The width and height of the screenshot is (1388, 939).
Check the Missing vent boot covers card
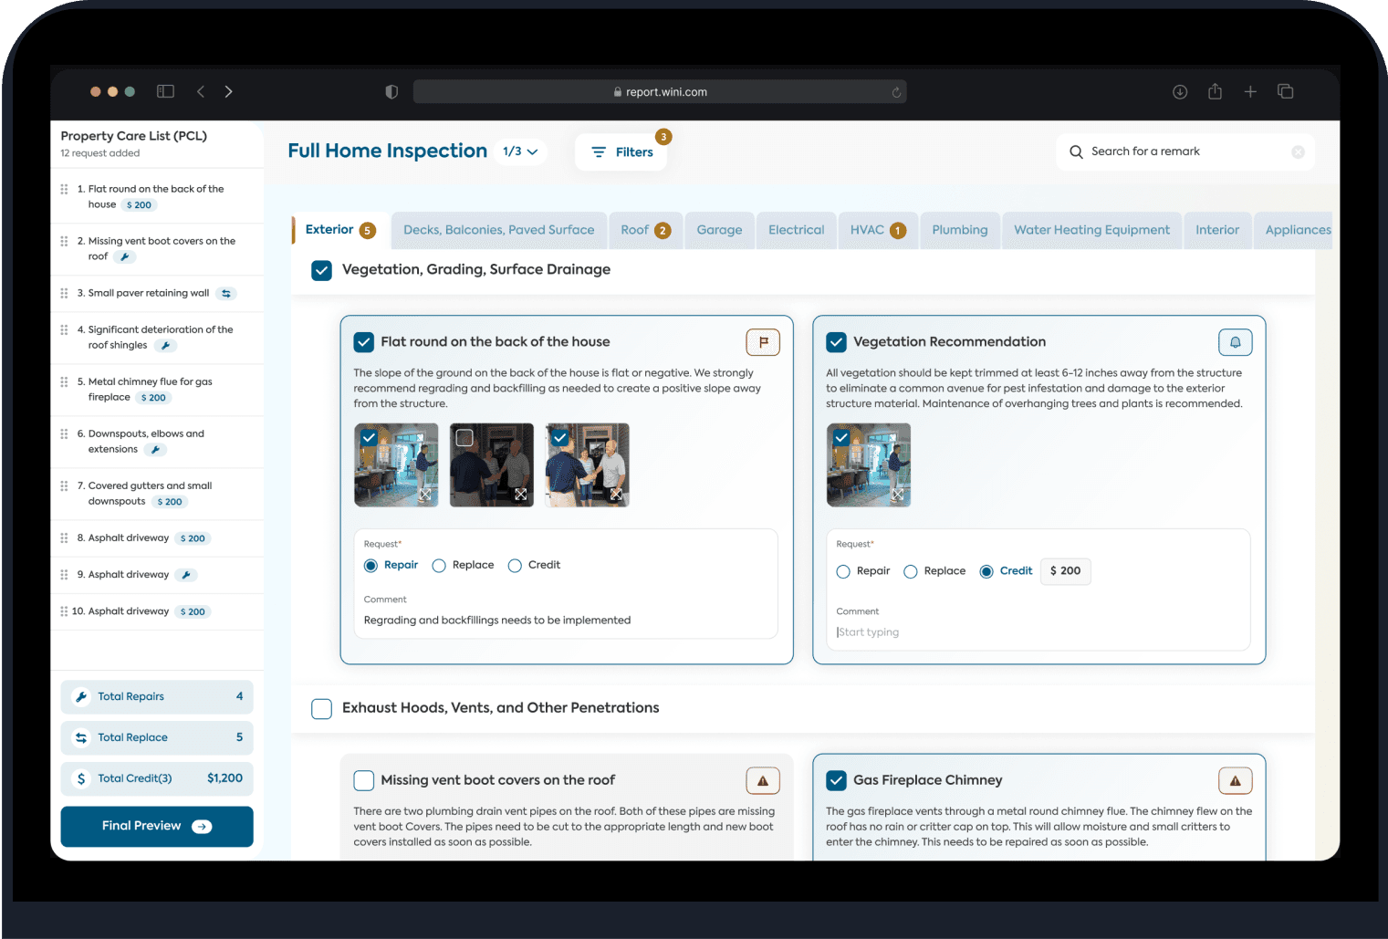pos(363,780)
